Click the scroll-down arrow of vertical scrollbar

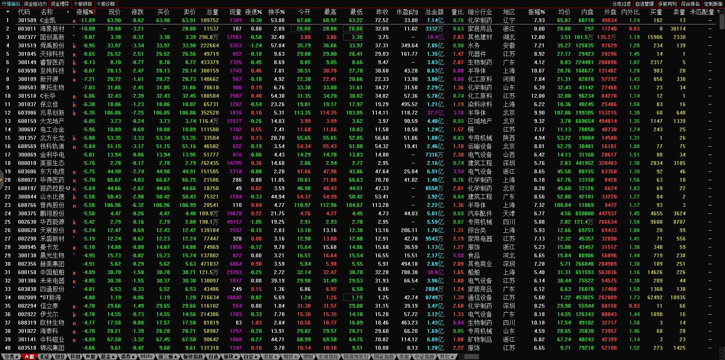coord(722,350)
